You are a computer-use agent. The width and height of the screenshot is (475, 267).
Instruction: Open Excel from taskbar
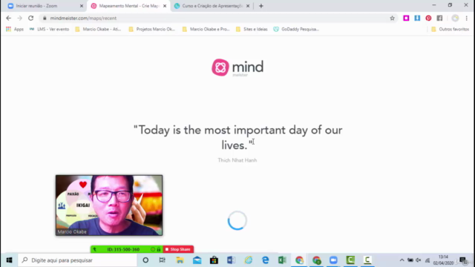click(x=282, y=260)
